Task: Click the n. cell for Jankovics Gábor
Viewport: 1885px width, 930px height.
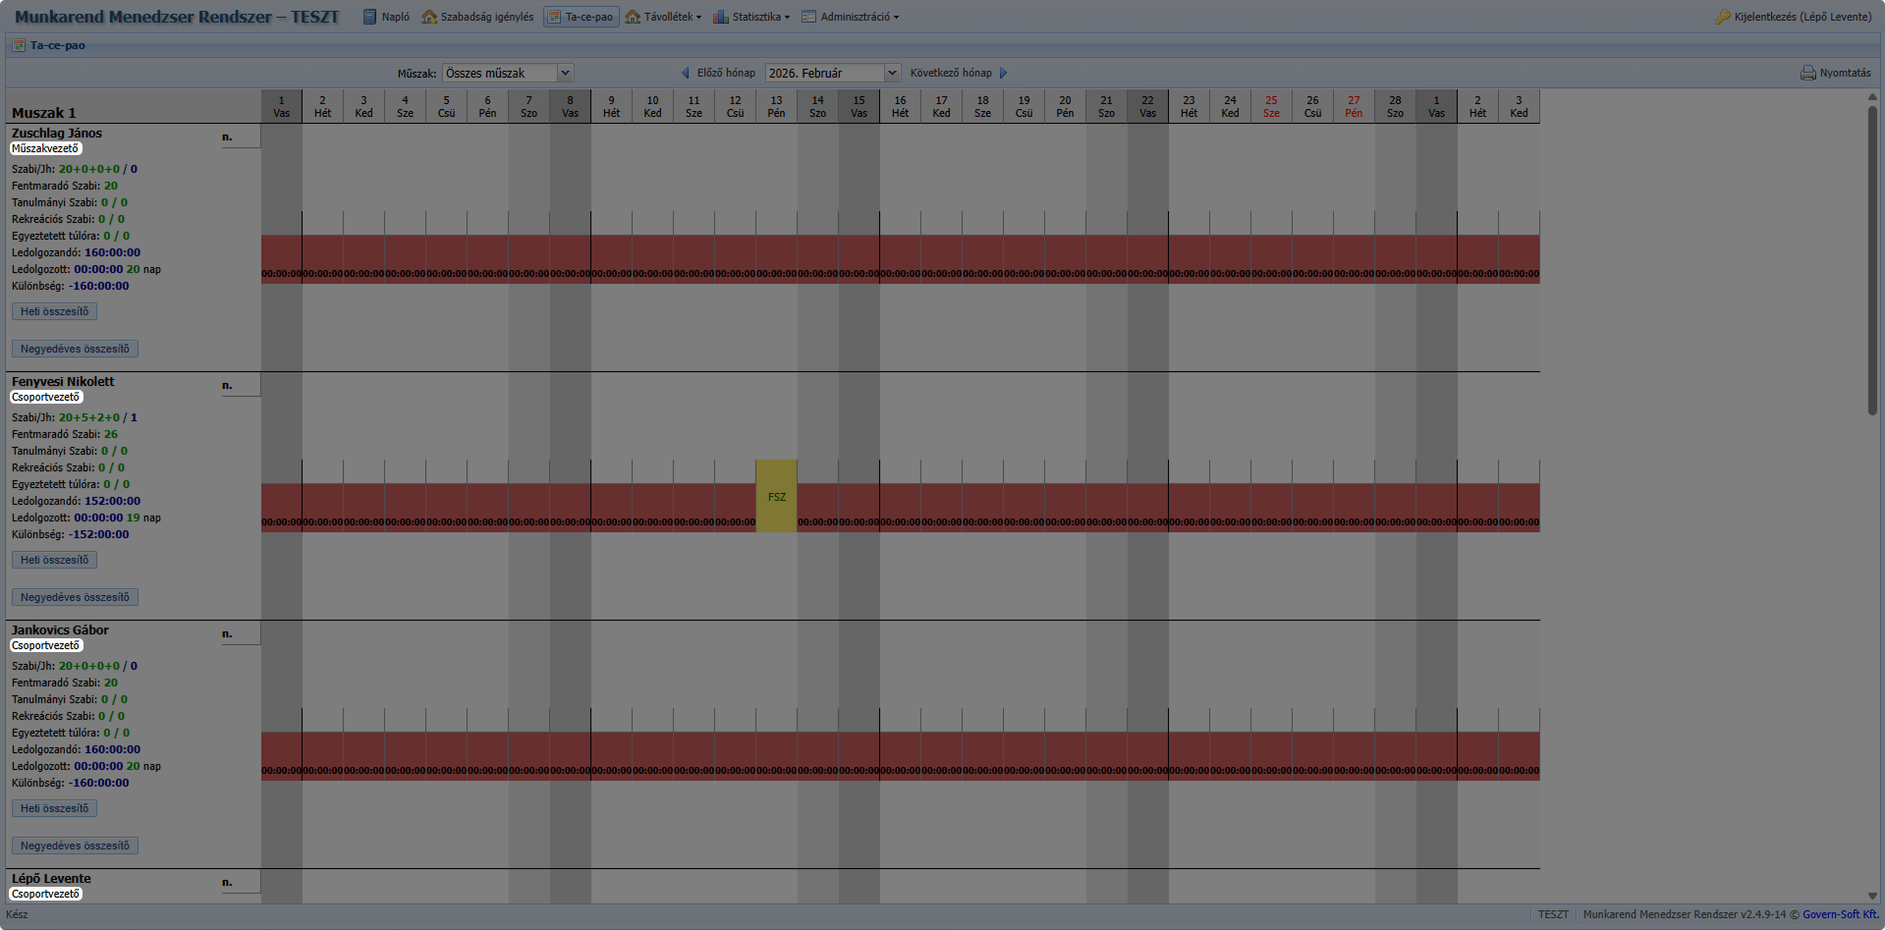Action: coord(228,633)
